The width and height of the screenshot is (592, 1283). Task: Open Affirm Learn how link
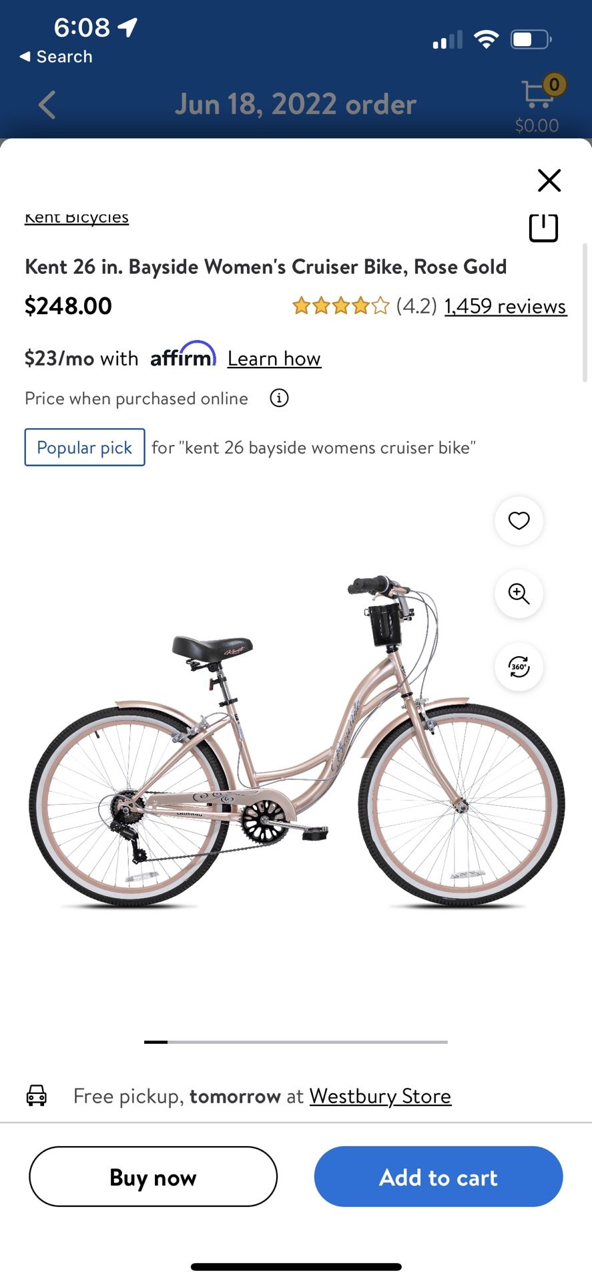point(274,359)
